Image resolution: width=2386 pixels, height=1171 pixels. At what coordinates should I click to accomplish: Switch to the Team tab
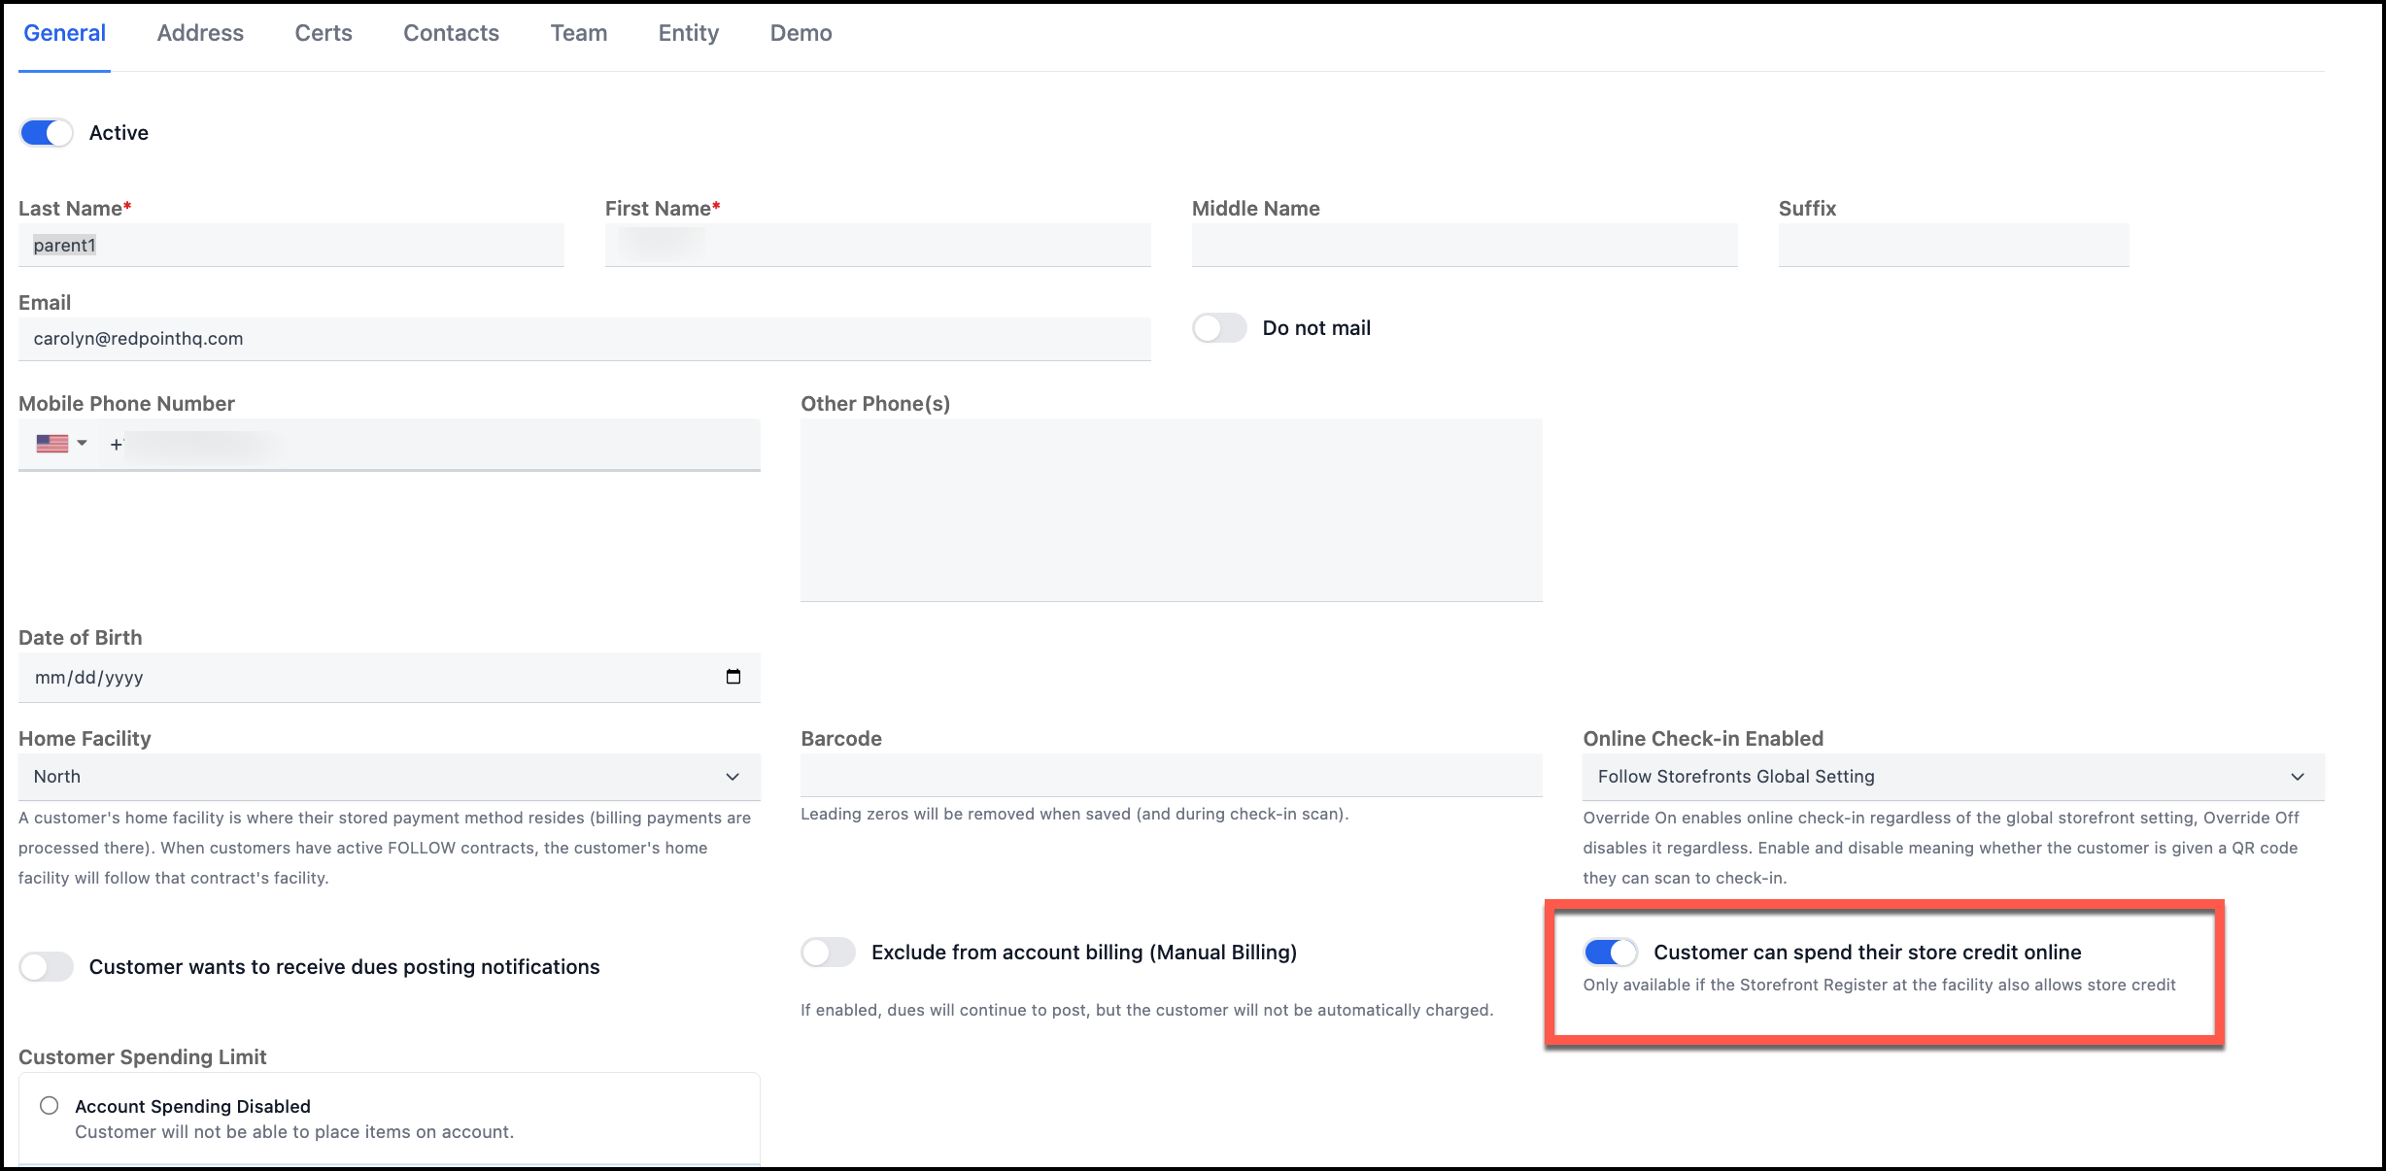pos(578,33)
